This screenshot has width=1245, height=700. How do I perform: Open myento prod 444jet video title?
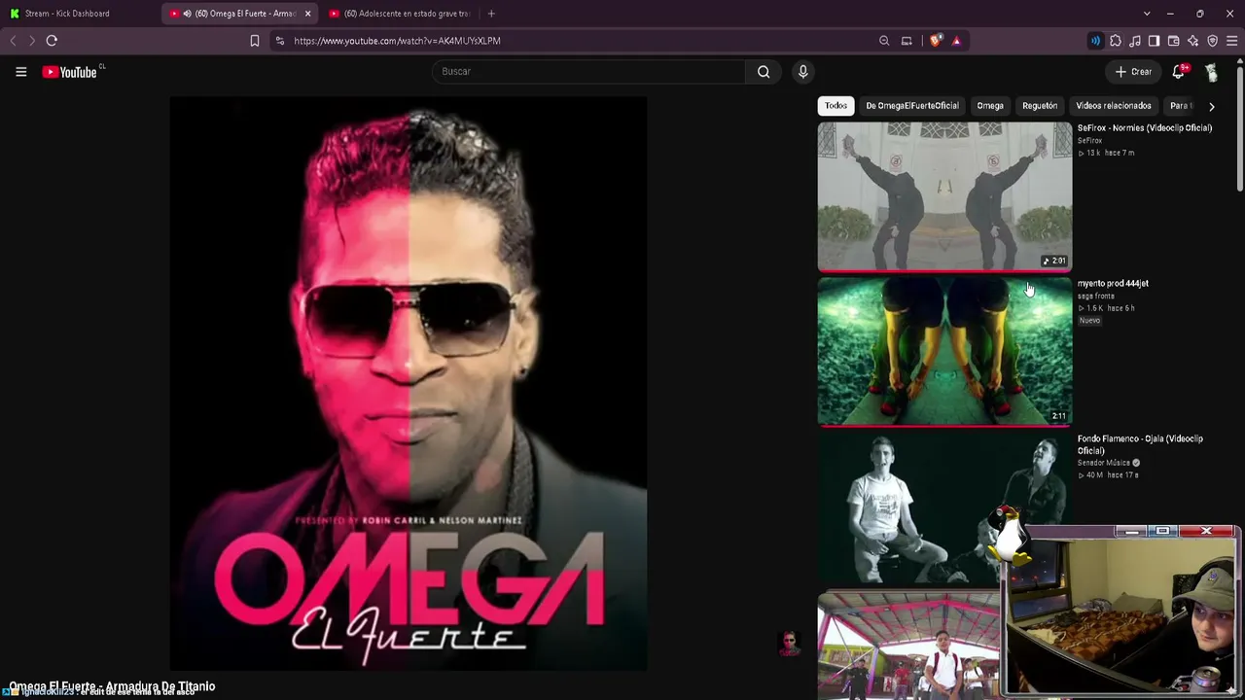(1113, 284)
